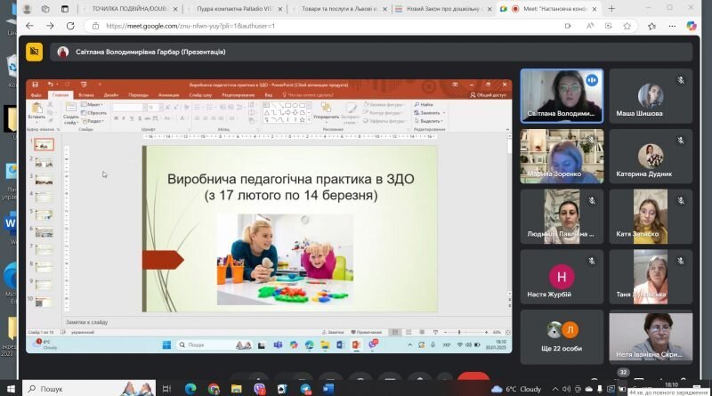Viewport: 712px width, 396px height.
Task: Show hidden system tray icons chevron
Action: pos(554,389)
